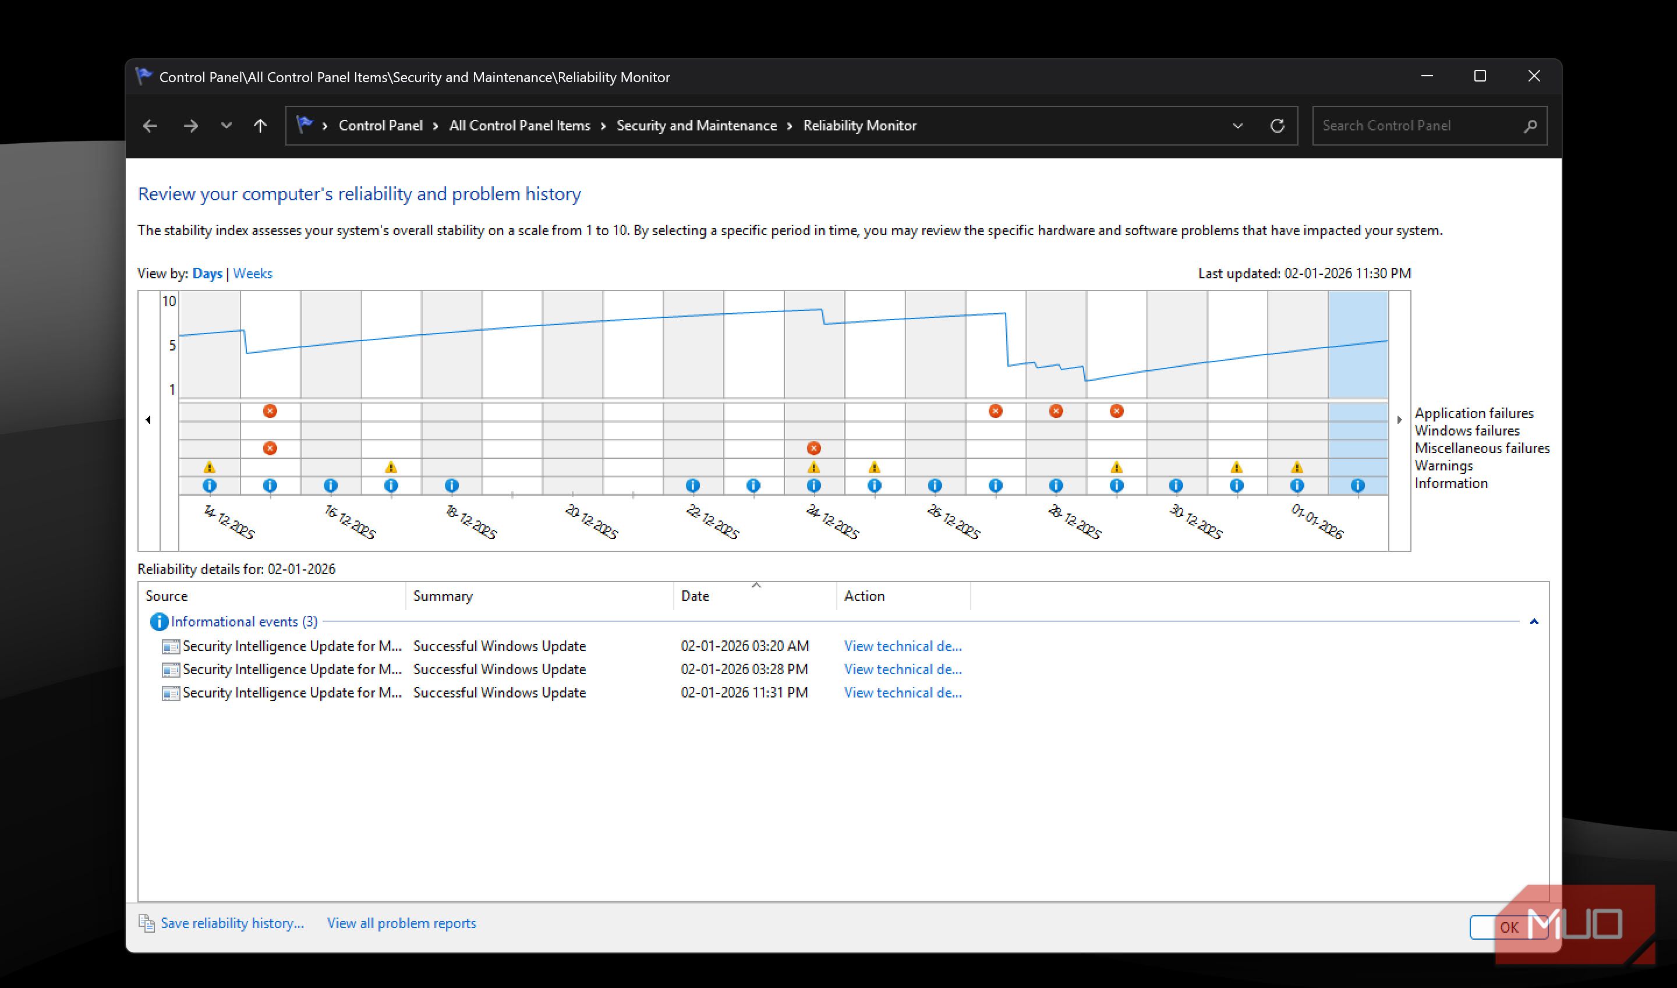Click the Save reliability history document icon

[147, 923]
